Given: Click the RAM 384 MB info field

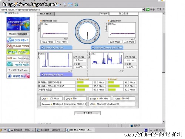Looking at the screenshot, I should click(124, 99).
